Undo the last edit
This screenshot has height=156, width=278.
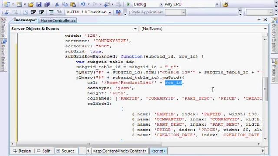[83, 4]
